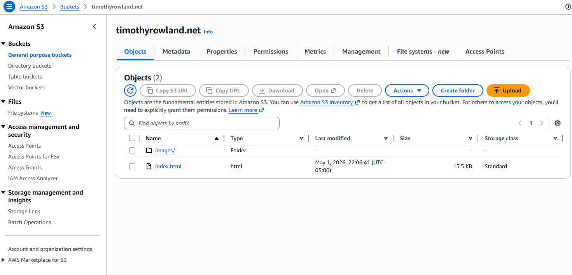Click the Create folder button

458,91
